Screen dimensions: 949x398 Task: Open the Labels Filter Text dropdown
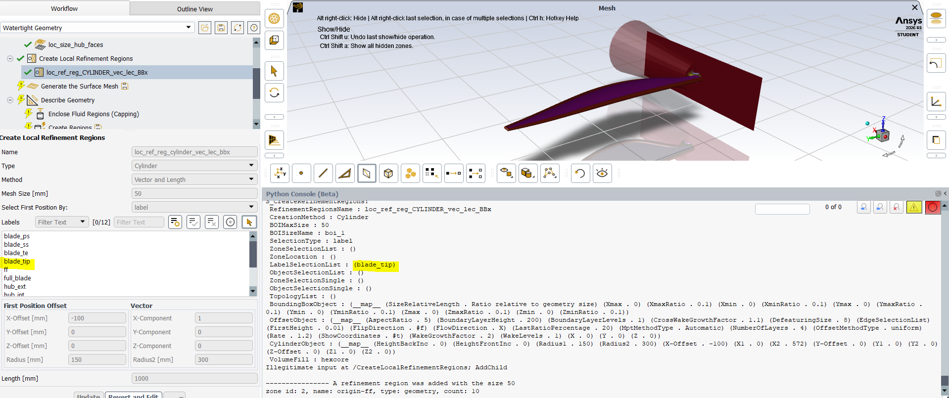[62, 222]
